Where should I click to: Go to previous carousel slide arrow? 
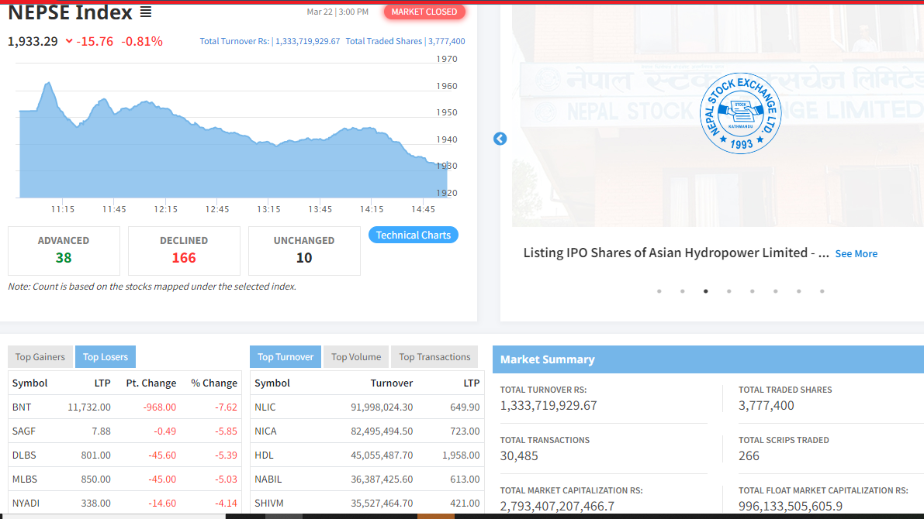(x=500, y=139)
